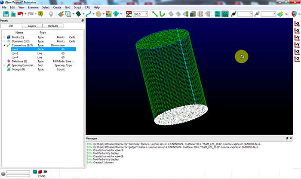Click the yellow Help question mark icon

coord(40,14)
